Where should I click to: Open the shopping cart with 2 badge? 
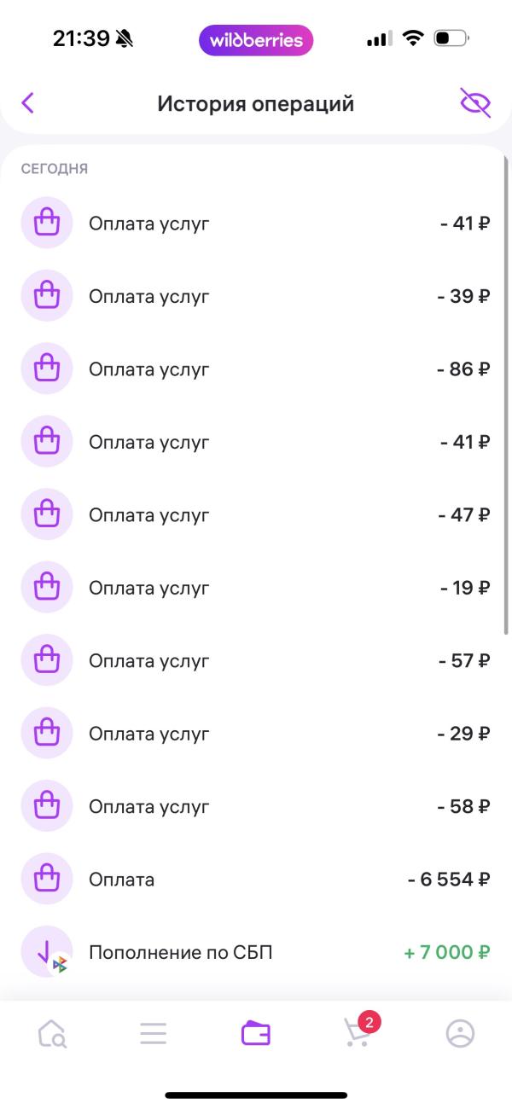358,1031
